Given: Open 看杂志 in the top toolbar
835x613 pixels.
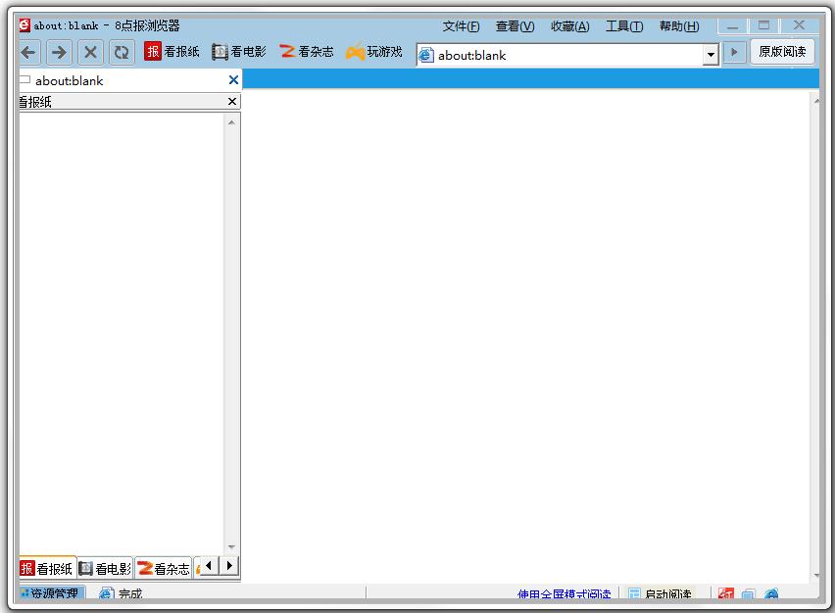Looking at the screenshot, I should (x=306, y=52).
